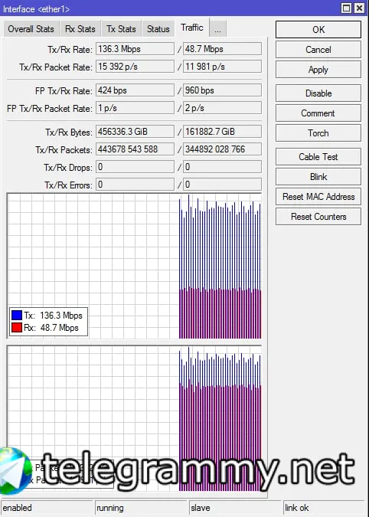Click the Rx Packet Rate field 11 981 p/s
369x517 pixels.
click(x=222, y=67)
